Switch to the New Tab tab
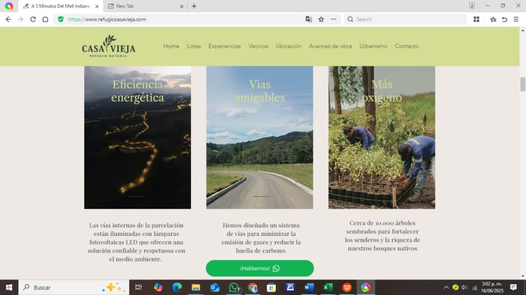 point(146,6)
